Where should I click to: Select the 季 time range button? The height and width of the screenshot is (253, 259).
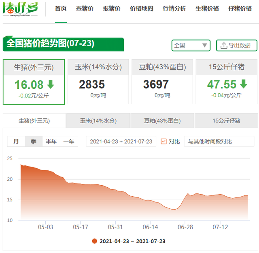coord(34,142)
